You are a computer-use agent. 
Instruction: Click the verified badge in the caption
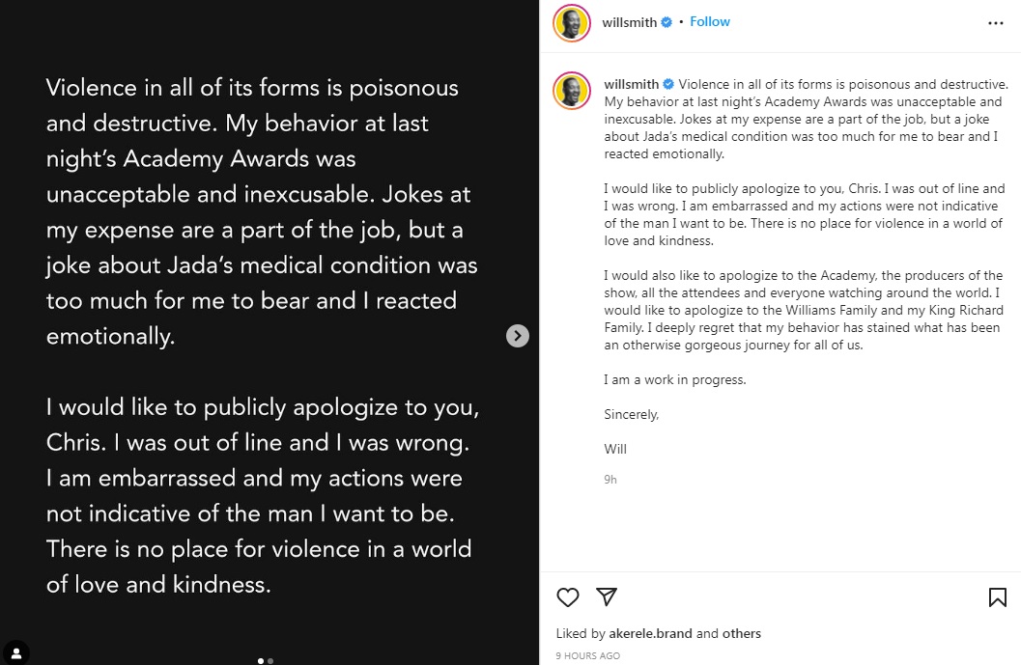click(668, 84)
